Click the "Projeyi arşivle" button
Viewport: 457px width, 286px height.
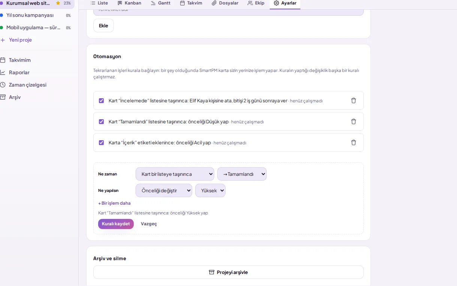pyautogui.click(x=228, y=272)
